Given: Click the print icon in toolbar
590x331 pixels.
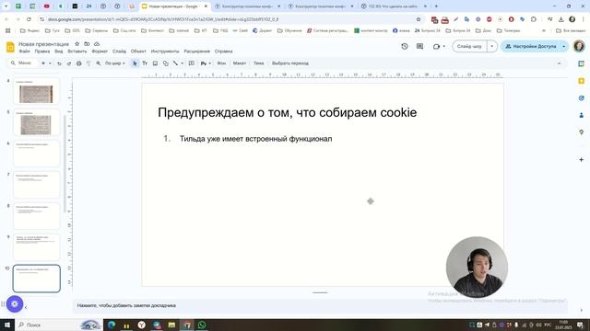Looking at the screenshot, I should (78, 63).
